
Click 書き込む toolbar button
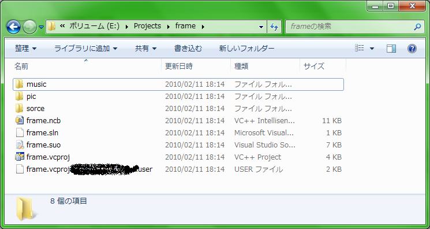click(188, 49)
